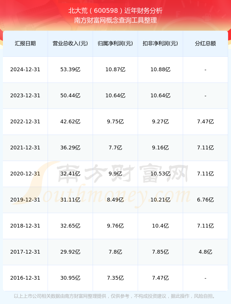This screenshot has width=231, height=304.
Task: Click the 分红总额 column header
Action: (x=206, y=43)
